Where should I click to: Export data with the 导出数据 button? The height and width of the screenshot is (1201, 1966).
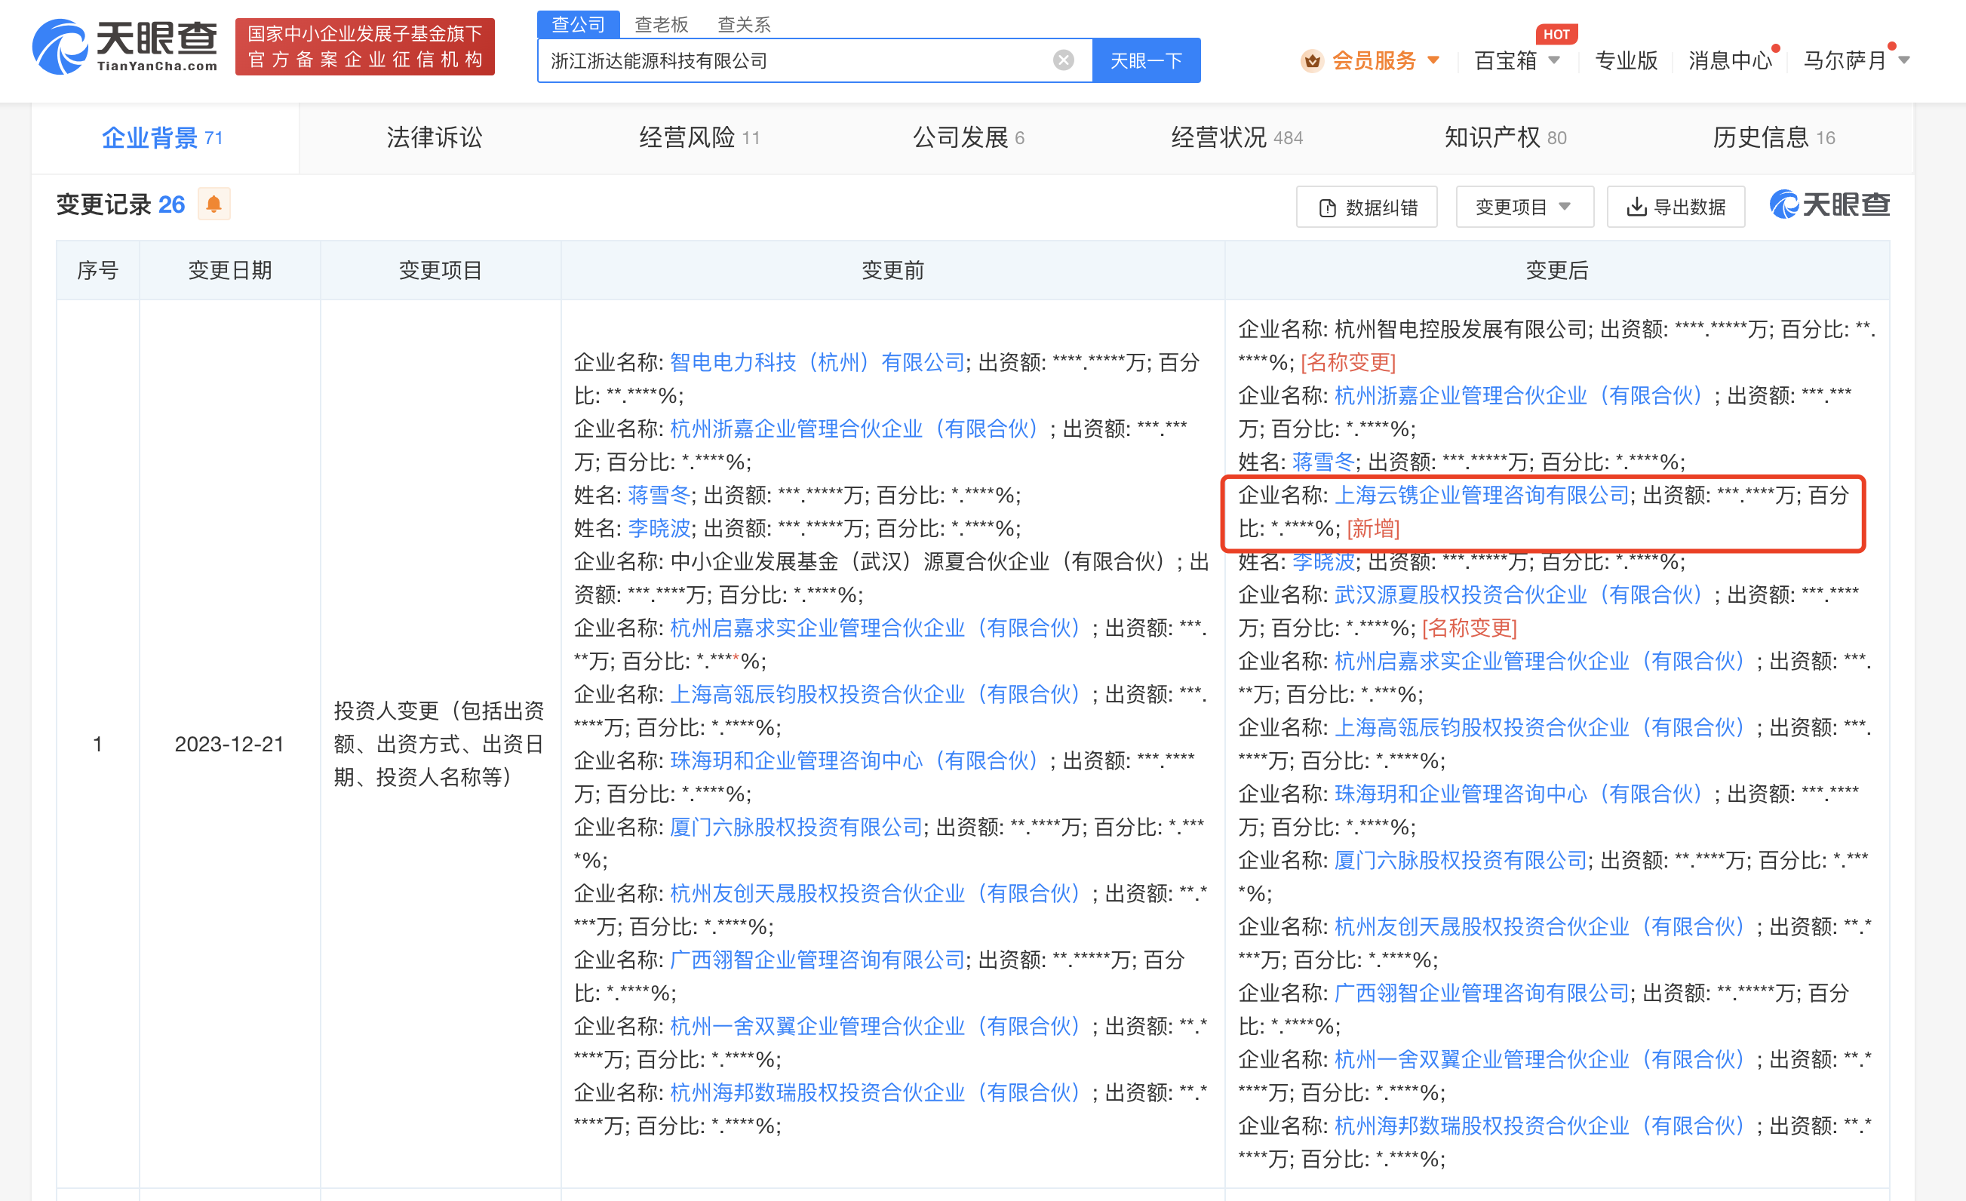point(1676,207)
